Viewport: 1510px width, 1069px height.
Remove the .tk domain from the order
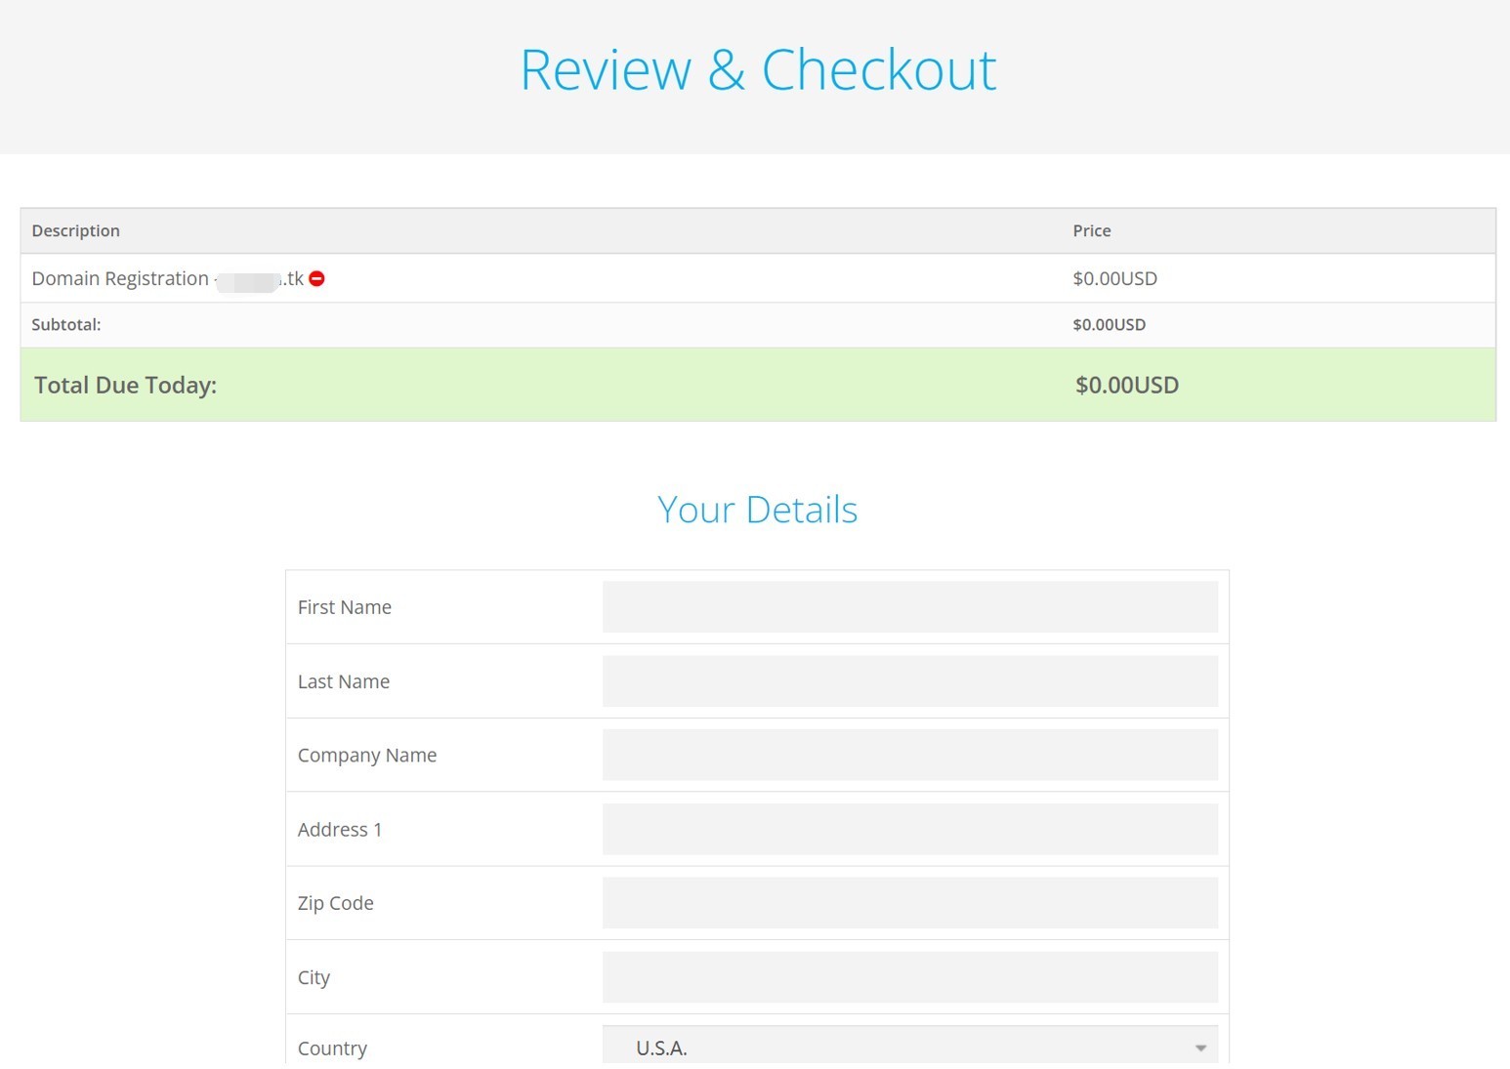click(x=316, y=279)
